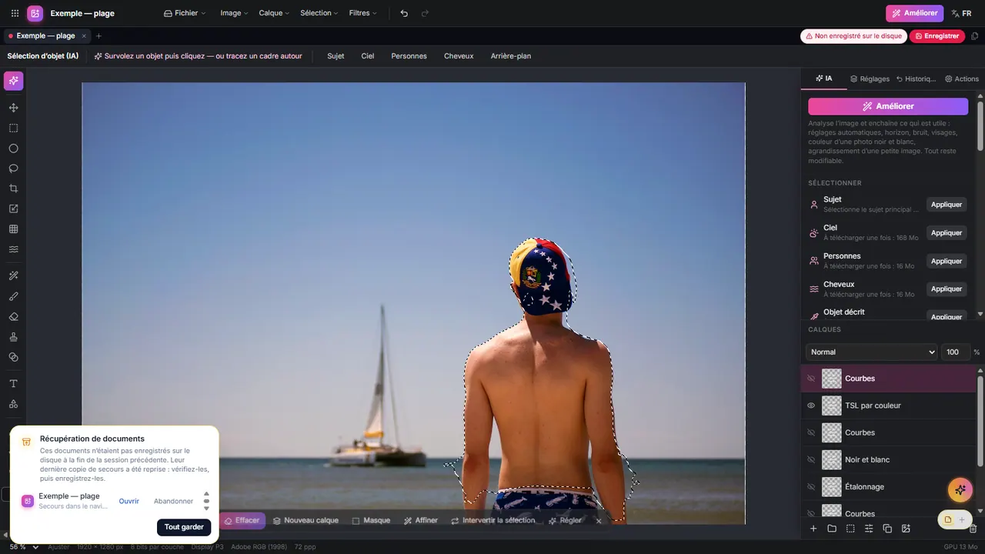Show the selected top Courbes layer
This screenshot has height=554, width=985.
click(x=811, y=379)
